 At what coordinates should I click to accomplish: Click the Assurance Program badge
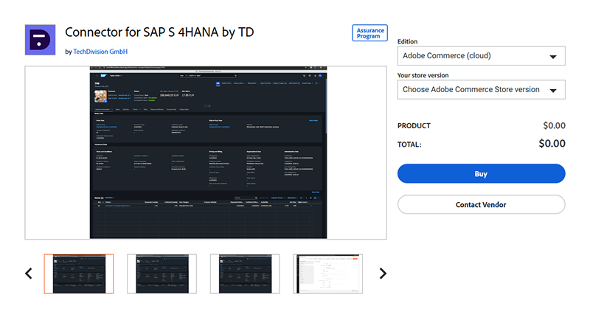click(370, 33)
